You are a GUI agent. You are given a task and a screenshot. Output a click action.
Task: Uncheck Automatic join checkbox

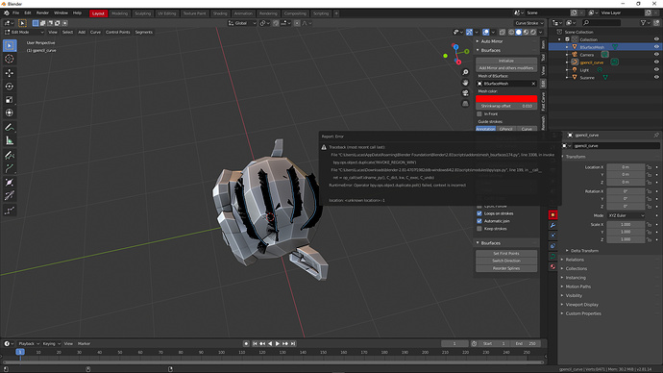(479, 221)
